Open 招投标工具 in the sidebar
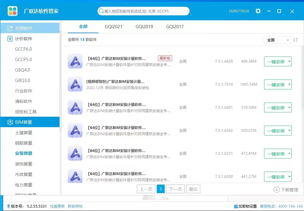Image resolution: width=304 pixels, height=211 pixels. (x=26, y=112)
